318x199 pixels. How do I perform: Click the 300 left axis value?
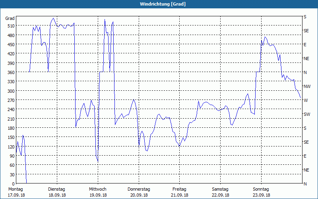[11, 91]
